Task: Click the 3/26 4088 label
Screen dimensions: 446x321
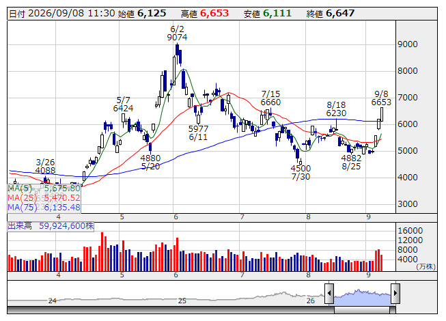Action: [45, 167]
